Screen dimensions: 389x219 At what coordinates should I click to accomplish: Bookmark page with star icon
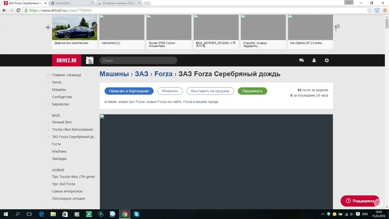[370, 11]
